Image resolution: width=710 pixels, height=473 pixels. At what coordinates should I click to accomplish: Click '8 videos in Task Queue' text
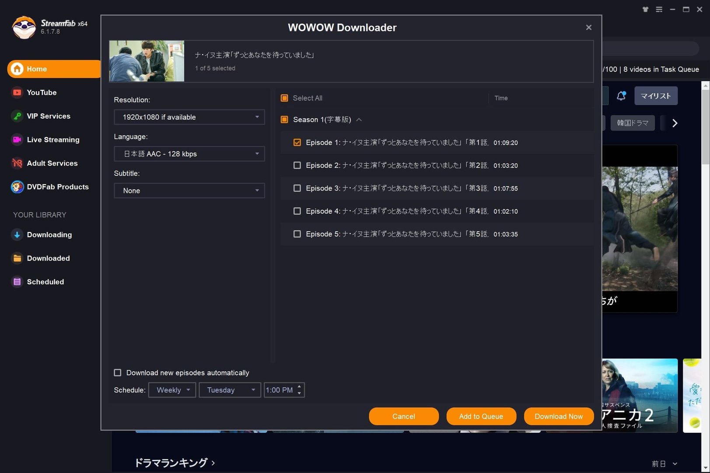[x=661, y=69]
